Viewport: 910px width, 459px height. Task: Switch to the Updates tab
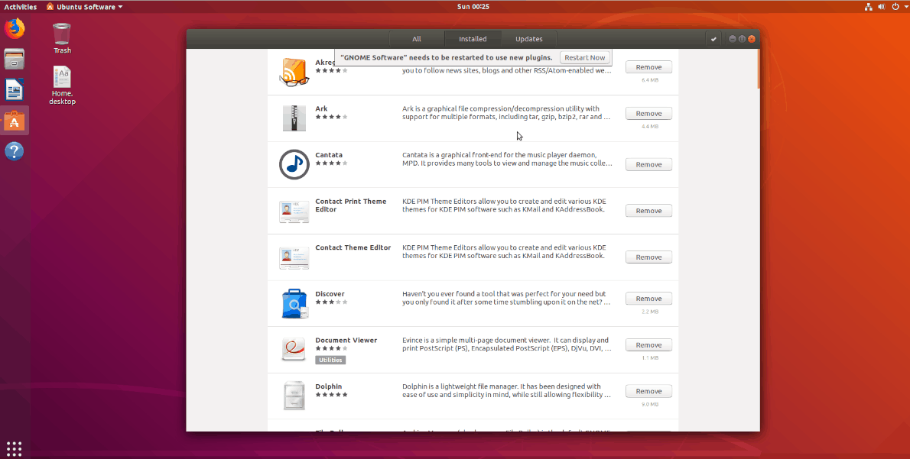pos(529,38)
